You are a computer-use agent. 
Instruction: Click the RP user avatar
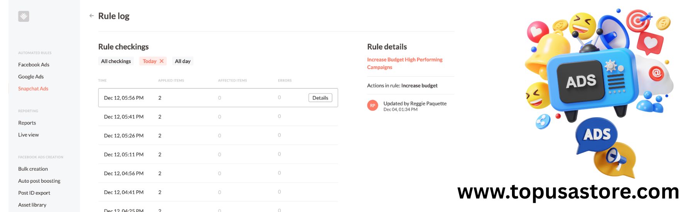point(373,105)
